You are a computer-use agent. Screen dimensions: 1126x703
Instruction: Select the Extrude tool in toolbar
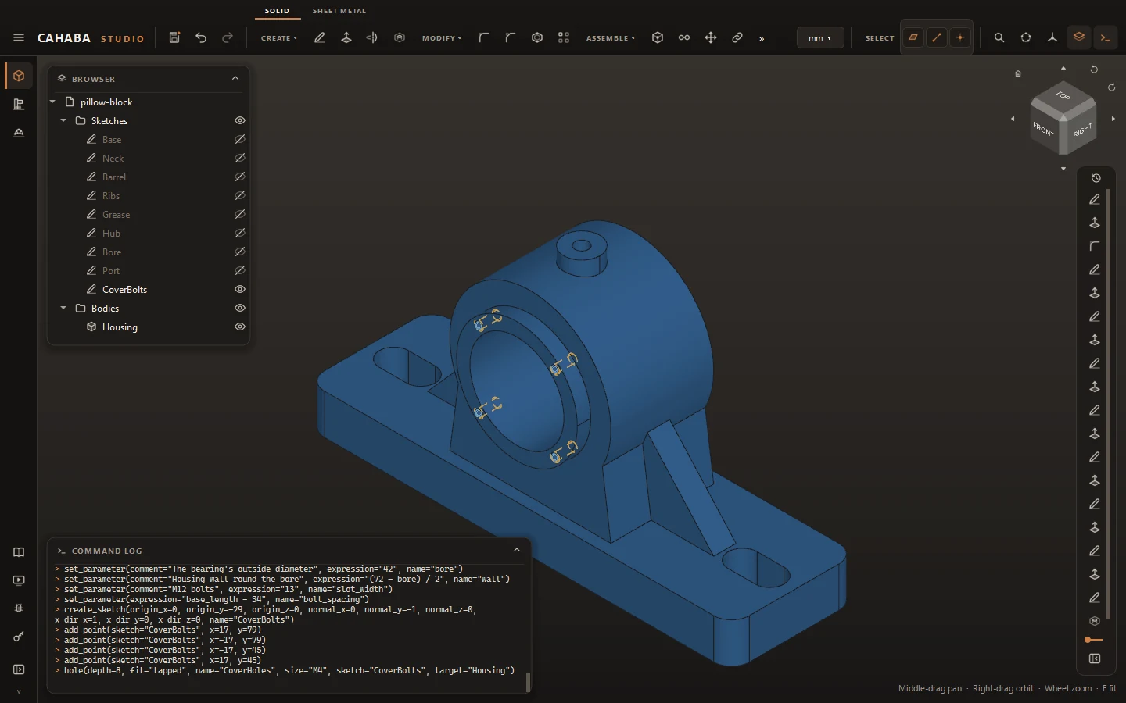346,37
